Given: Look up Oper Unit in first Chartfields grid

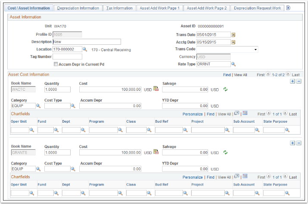Looking at the screenshot, I should point(32,130).
